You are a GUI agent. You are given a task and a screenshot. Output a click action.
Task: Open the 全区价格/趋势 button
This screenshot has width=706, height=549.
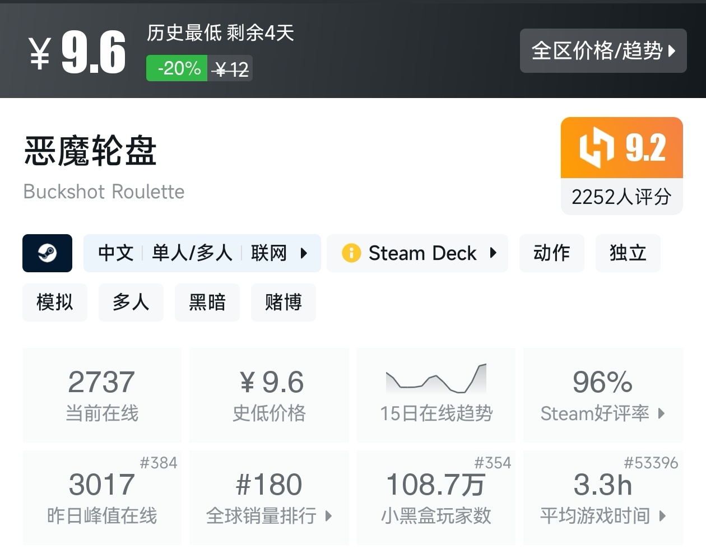(603, 50)
